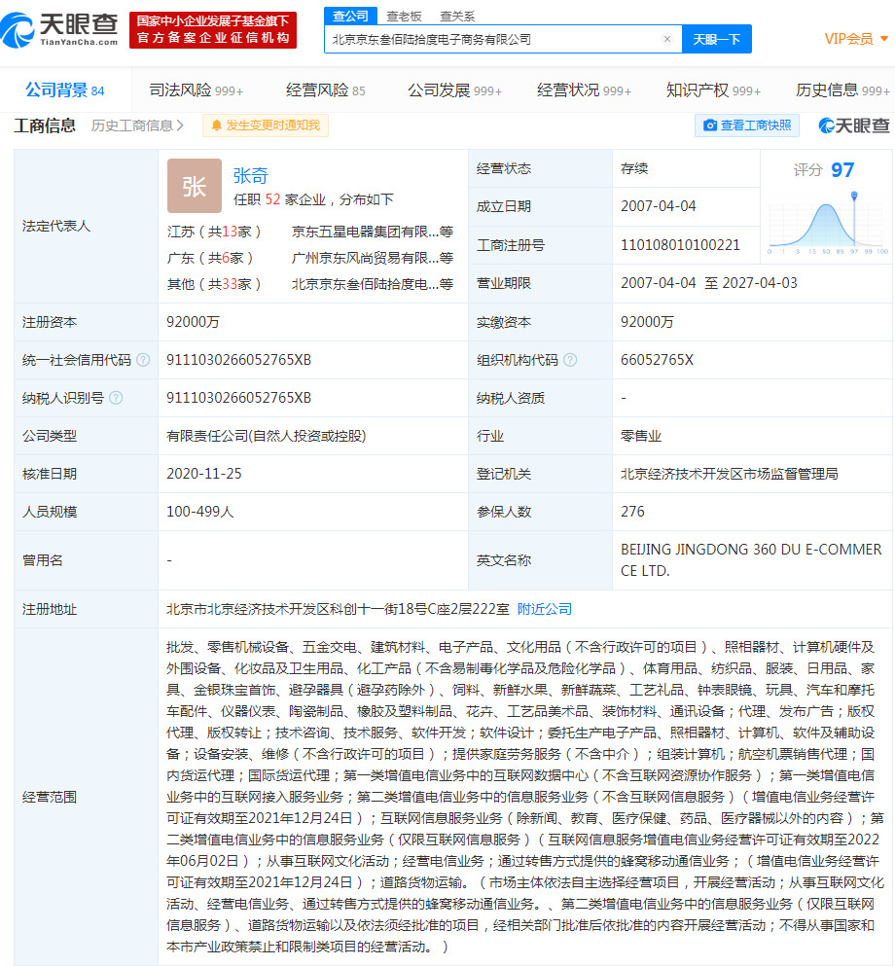Open the 知识产权 section tab
Image resolution: width=895 pixels, height=966 pixels.
[x=713, y=90]
